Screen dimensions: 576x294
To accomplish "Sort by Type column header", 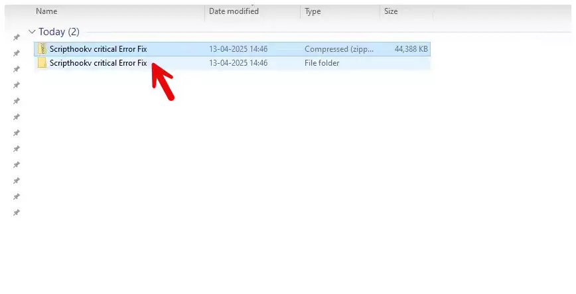I will (313, 11).
